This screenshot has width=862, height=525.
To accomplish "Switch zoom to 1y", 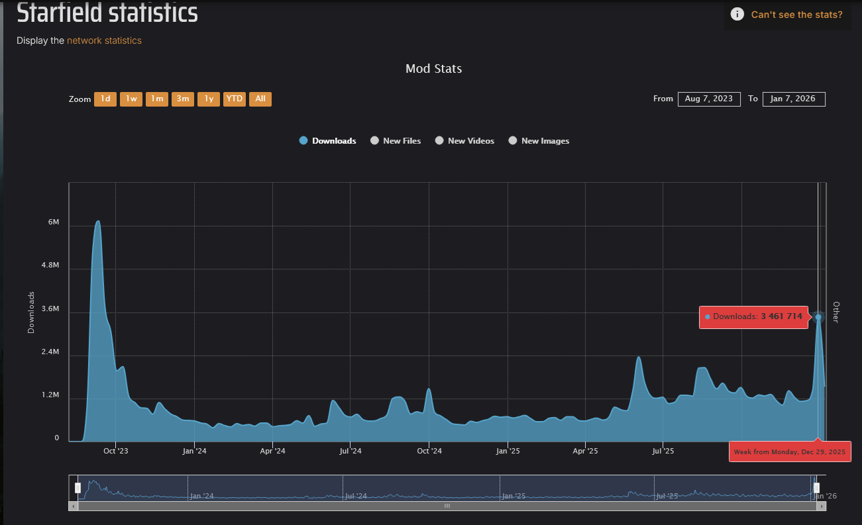I will point(209,99).
